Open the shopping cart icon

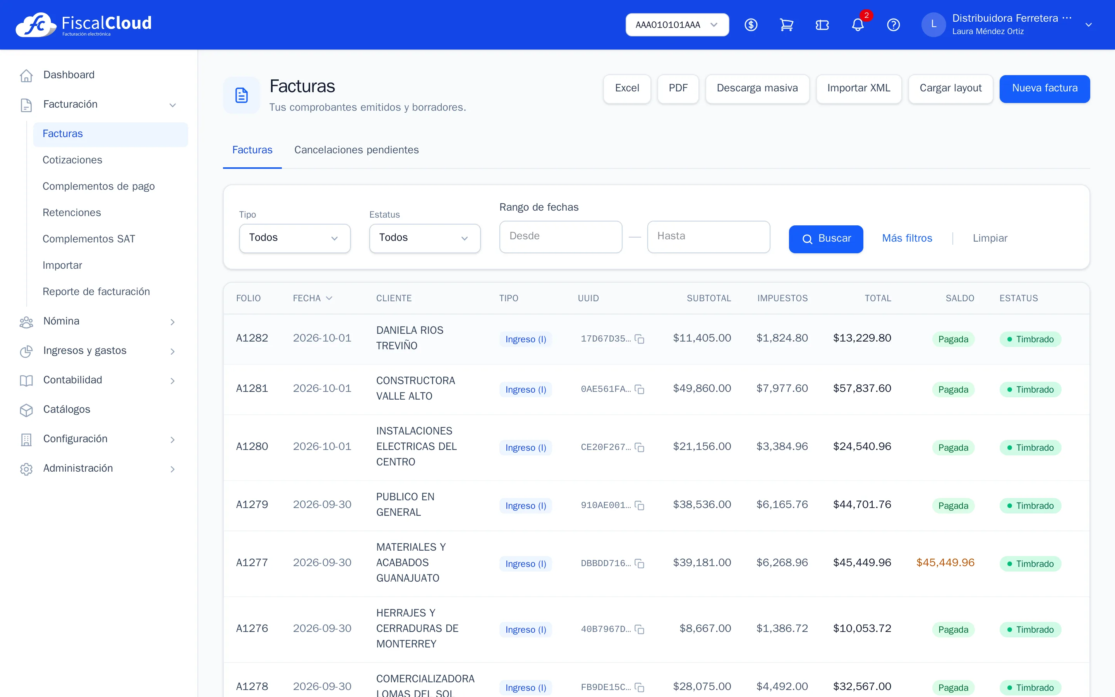pos(786,25)
